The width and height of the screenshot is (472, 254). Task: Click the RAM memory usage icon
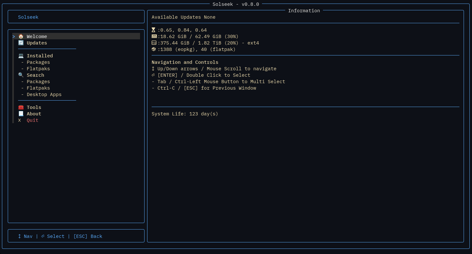[x=154, y=36]
